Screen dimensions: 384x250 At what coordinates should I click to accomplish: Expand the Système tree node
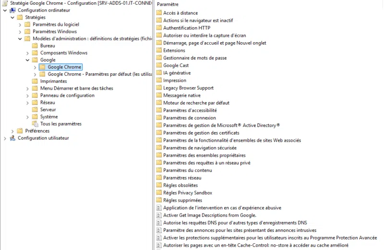click(28, 117)
